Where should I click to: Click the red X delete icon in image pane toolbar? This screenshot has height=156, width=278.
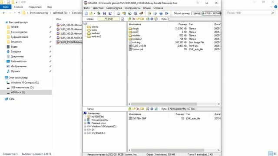[x=134, y=19]
